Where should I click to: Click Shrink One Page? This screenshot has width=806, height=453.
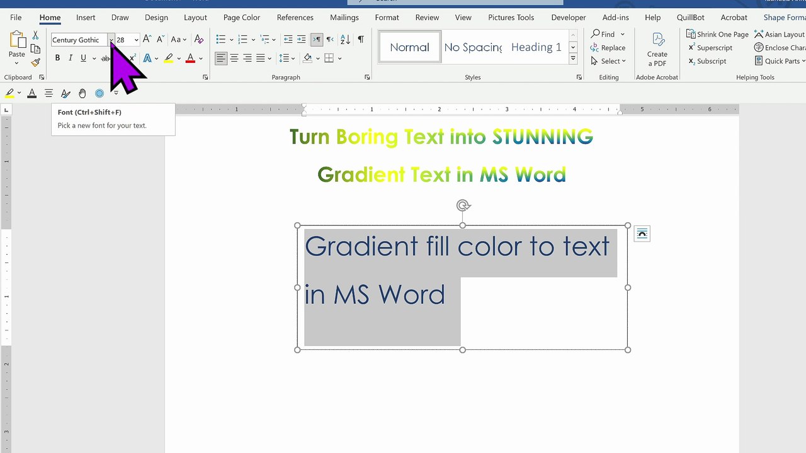[718, 34]
